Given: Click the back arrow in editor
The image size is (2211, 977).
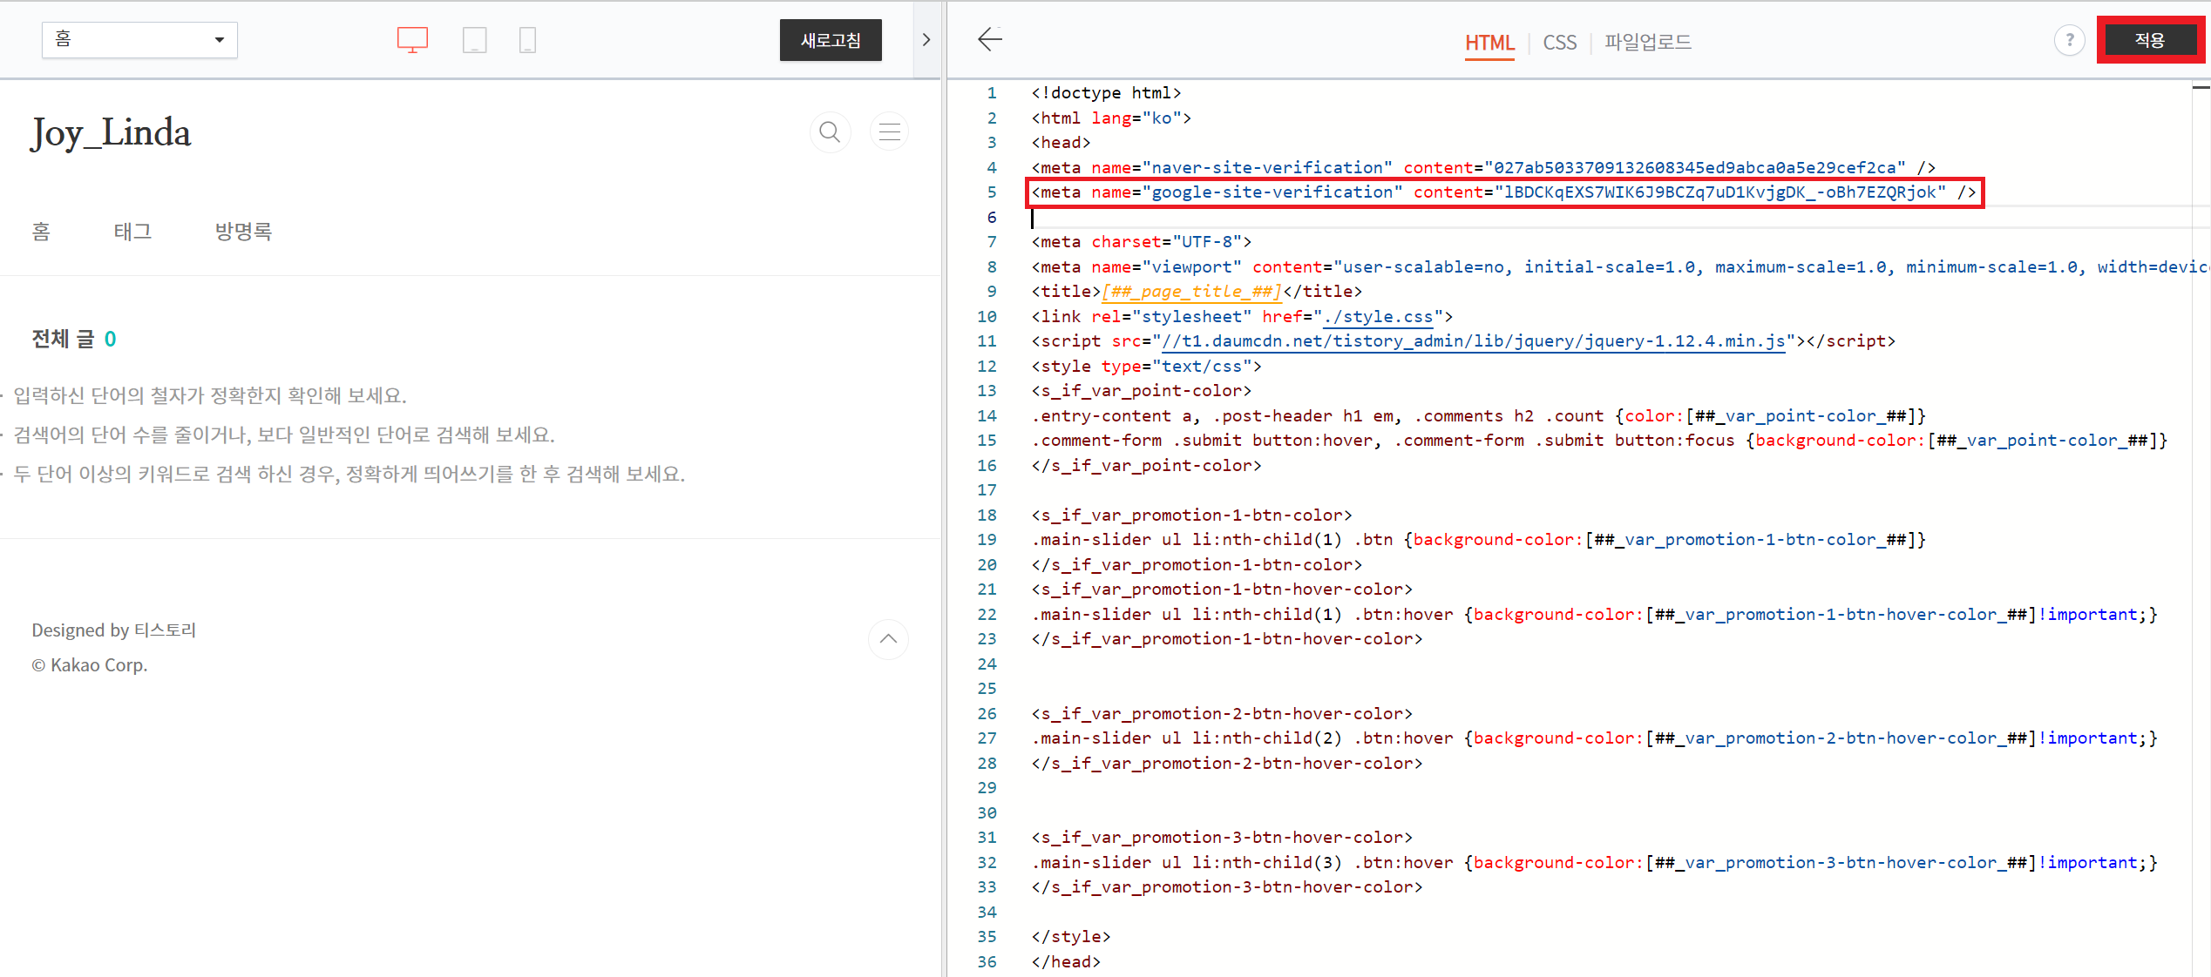Looking at the screenshot, I should (990, 39).
